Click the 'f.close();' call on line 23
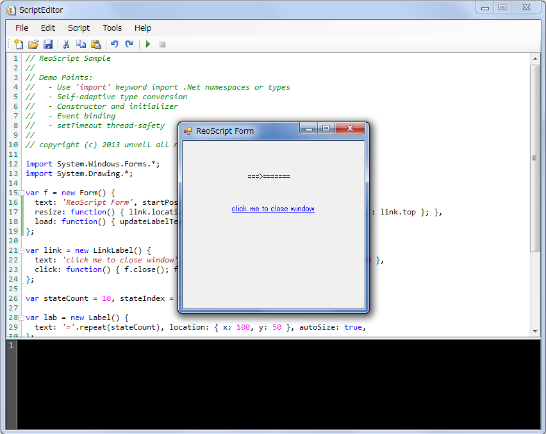 click(147, 269)
